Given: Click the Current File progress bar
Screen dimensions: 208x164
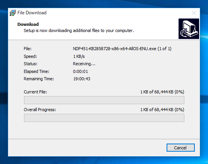Looking at the screenshot, I should point(104,100).
